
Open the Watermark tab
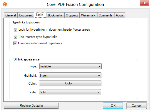88,15
